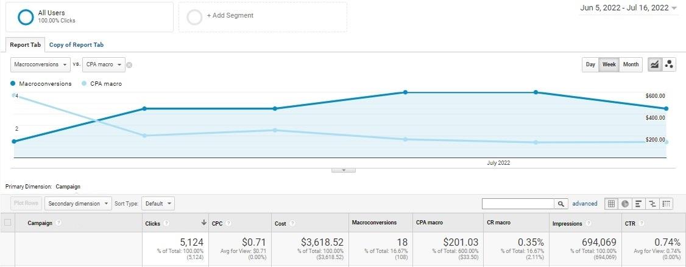Sort by the CR macro column header
Screen dimensions: 686x267
(x=498, y=223)
